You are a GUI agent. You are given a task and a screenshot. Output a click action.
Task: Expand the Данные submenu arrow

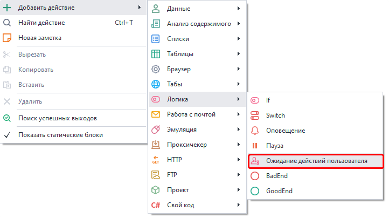point(238,9)
